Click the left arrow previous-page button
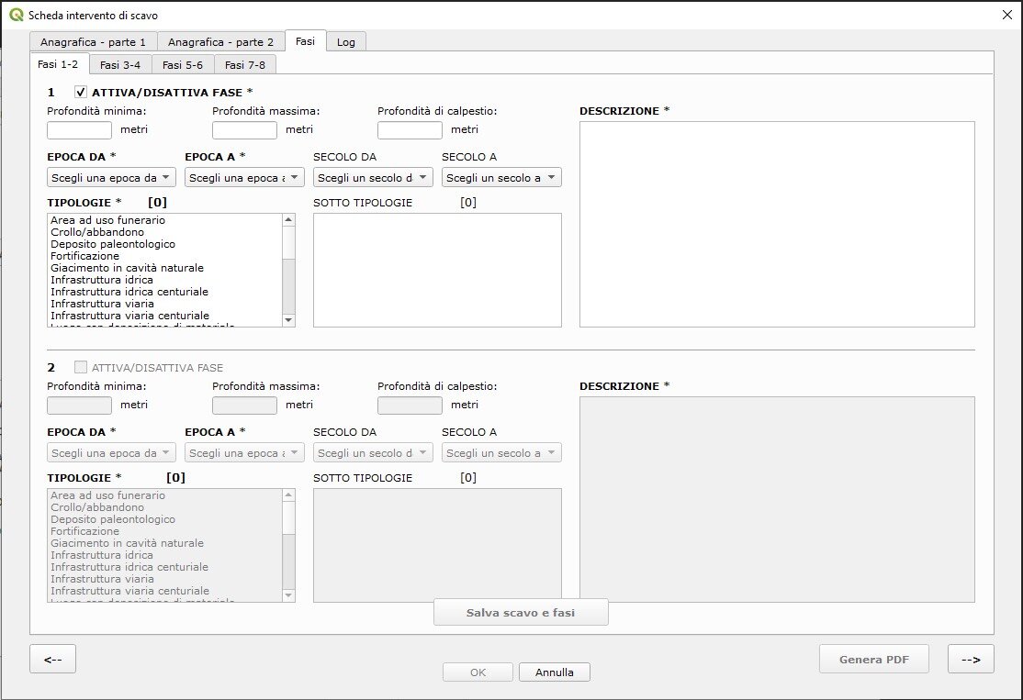This screenshot has height=700, width=1023. click(52, 659)
